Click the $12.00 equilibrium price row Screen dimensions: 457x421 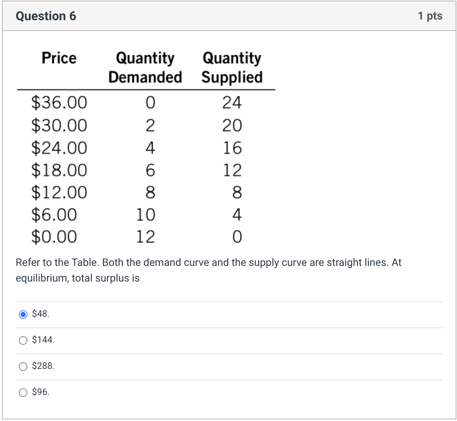pyautogui.click(x=59, y=192)
